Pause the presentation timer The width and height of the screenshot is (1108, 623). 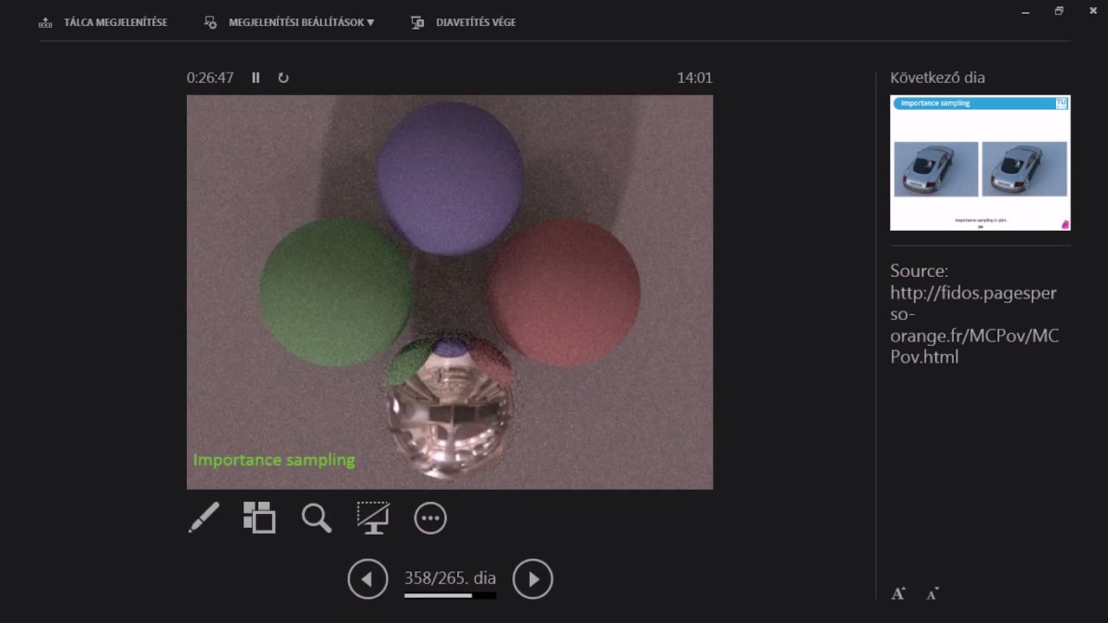click(x=256, y=77)
